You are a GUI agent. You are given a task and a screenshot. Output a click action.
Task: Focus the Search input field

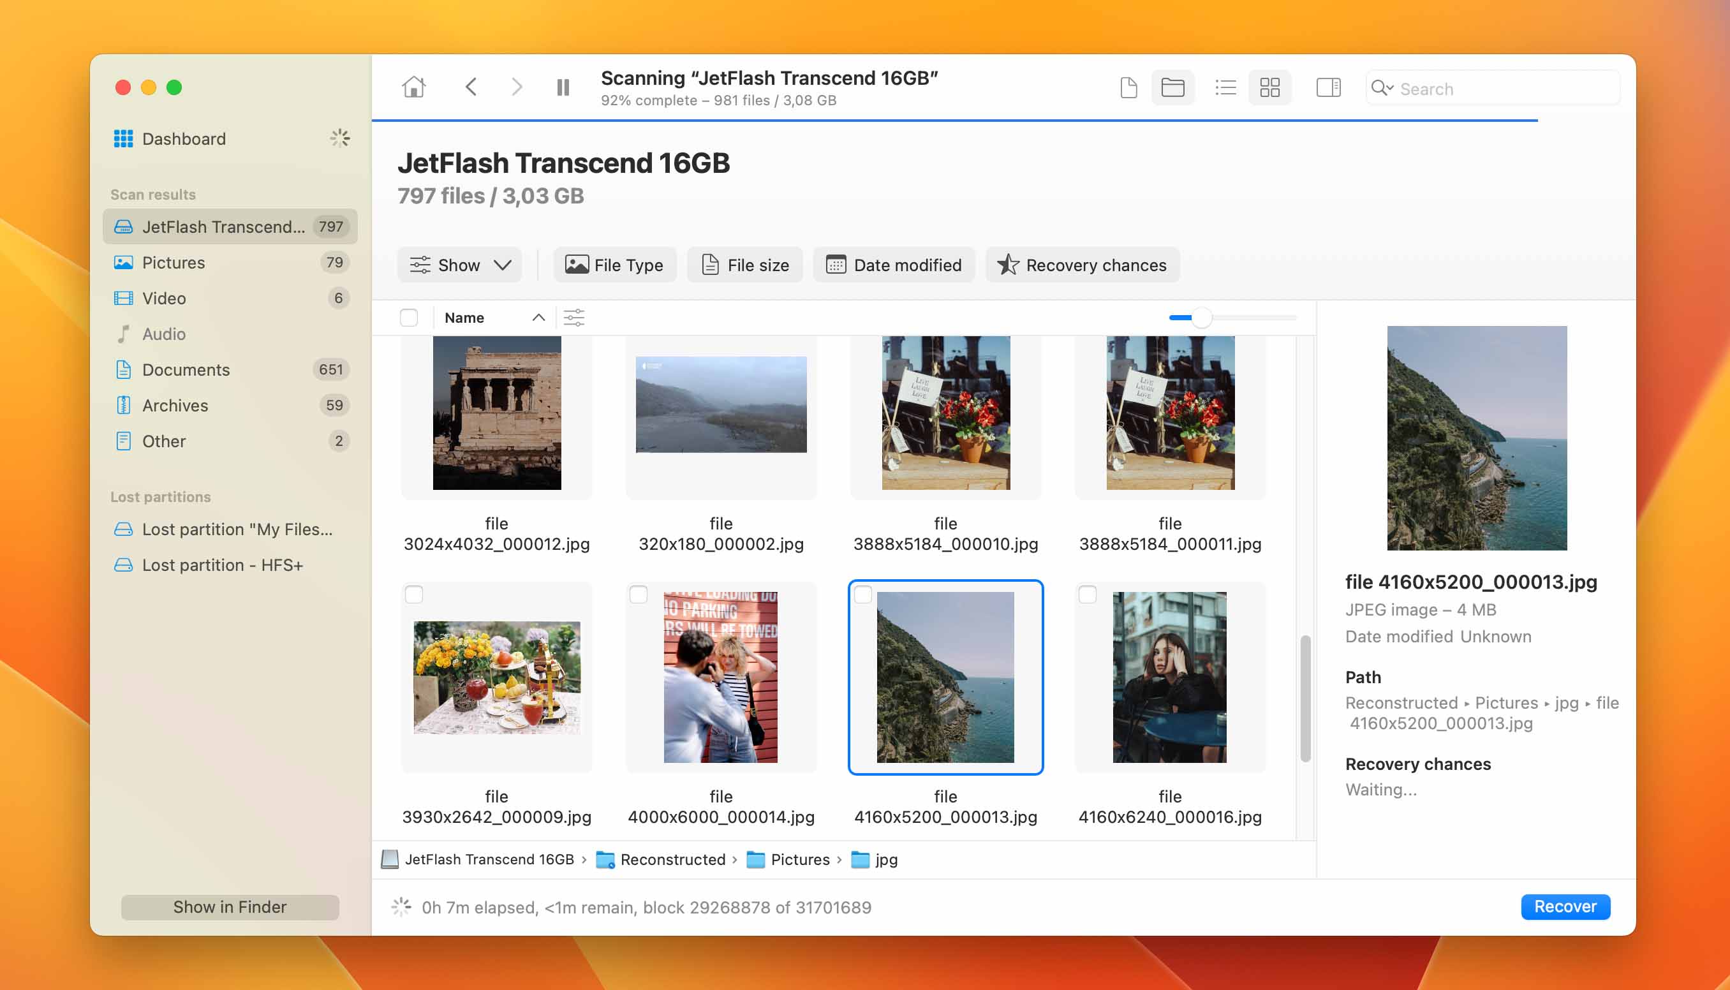1493,89
